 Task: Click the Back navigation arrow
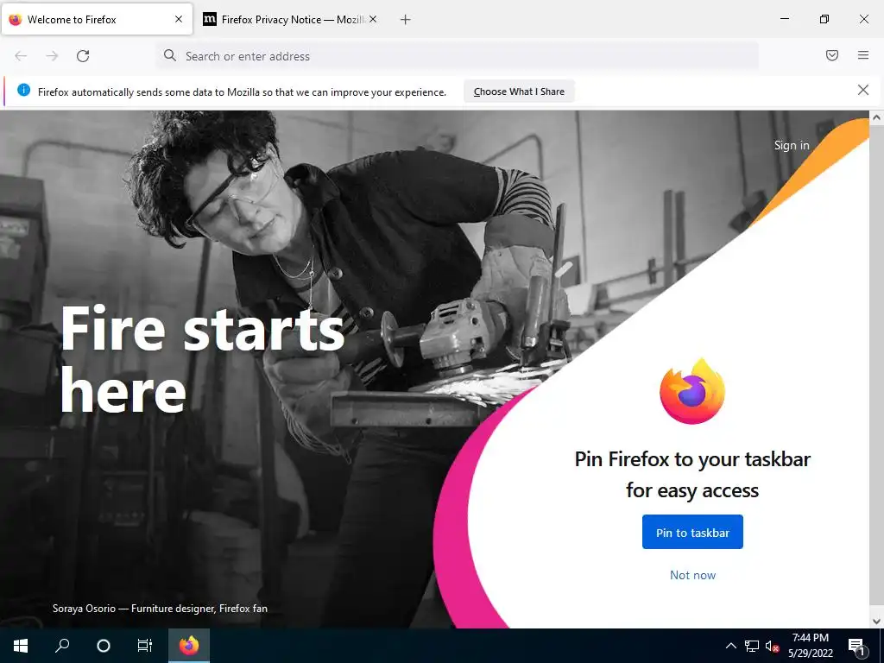point(21,56)
